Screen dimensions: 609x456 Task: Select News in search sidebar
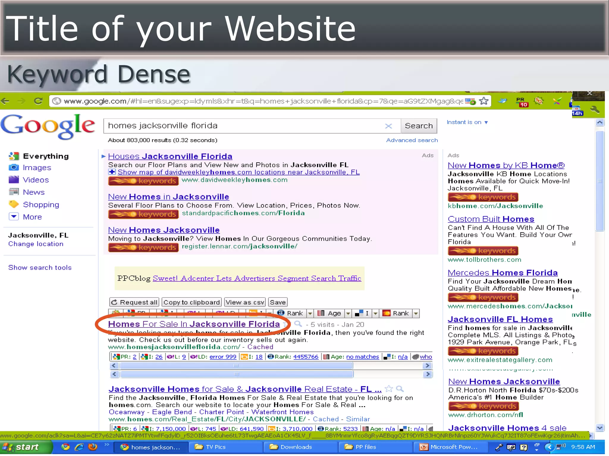click(x=34, y=192)
